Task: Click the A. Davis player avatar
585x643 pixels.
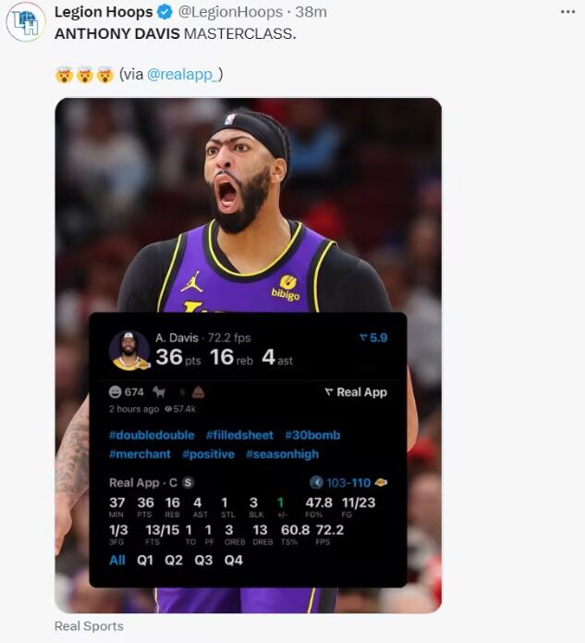Action: (129, 350)
